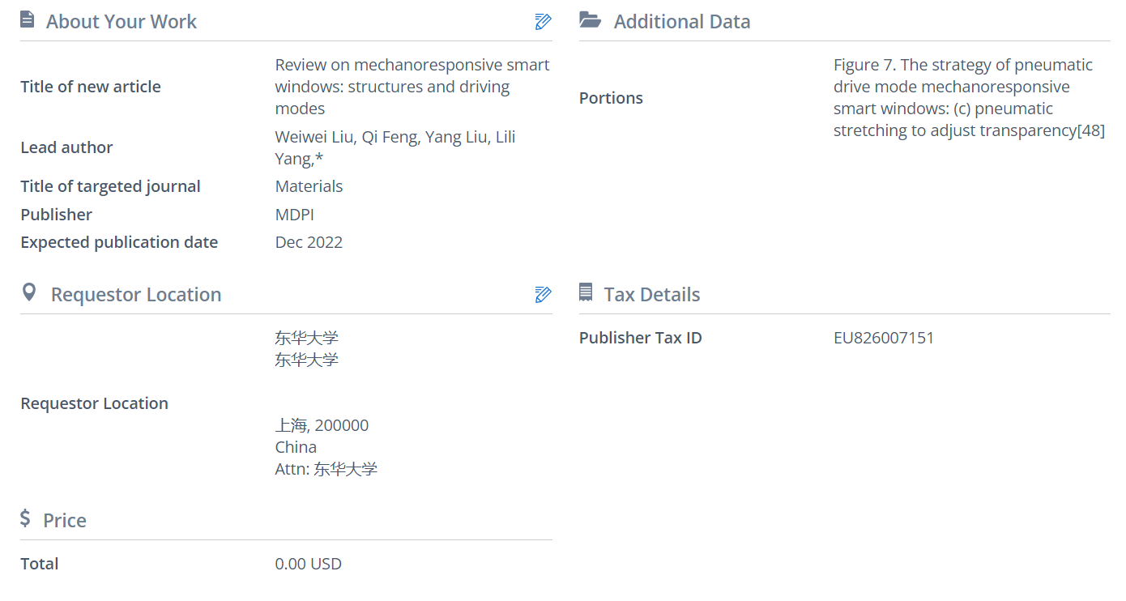Click the map pin icon beside Requestor Location
The image size is (1126, 601).
29,292
